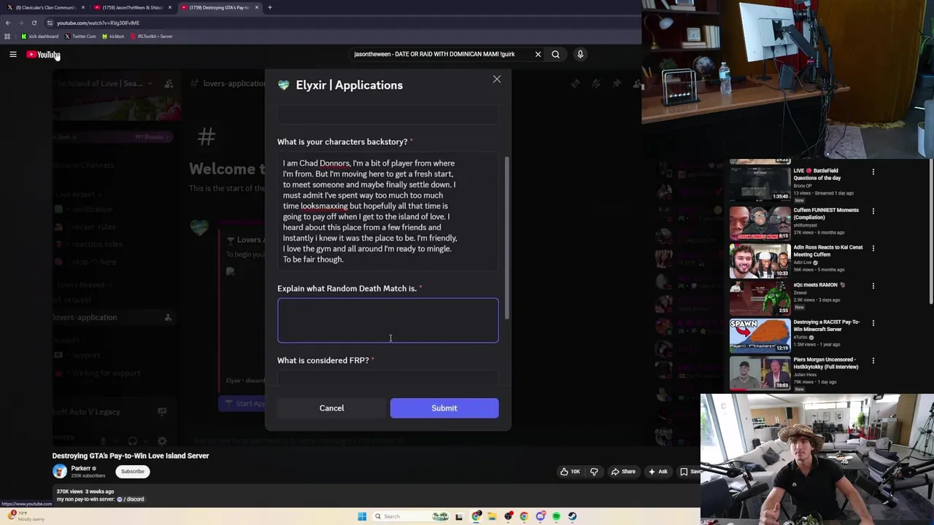This screenshot has width=934, height=525.
Task: Open Spotify from the taskbar
Action: 556,516
